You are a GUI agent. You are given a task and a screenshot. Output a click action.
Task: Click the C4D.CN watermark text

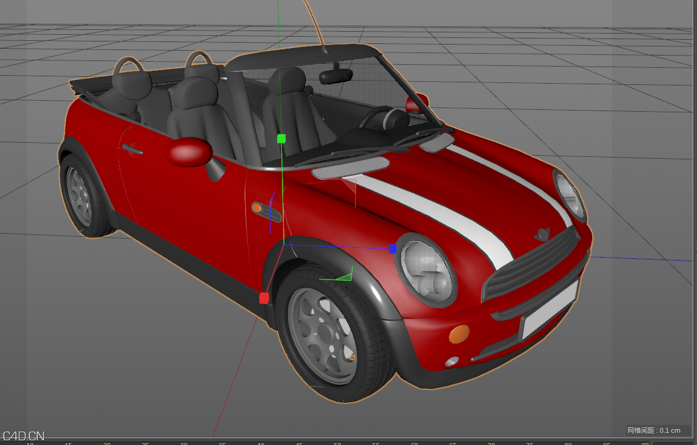click(x=23, y=436)
